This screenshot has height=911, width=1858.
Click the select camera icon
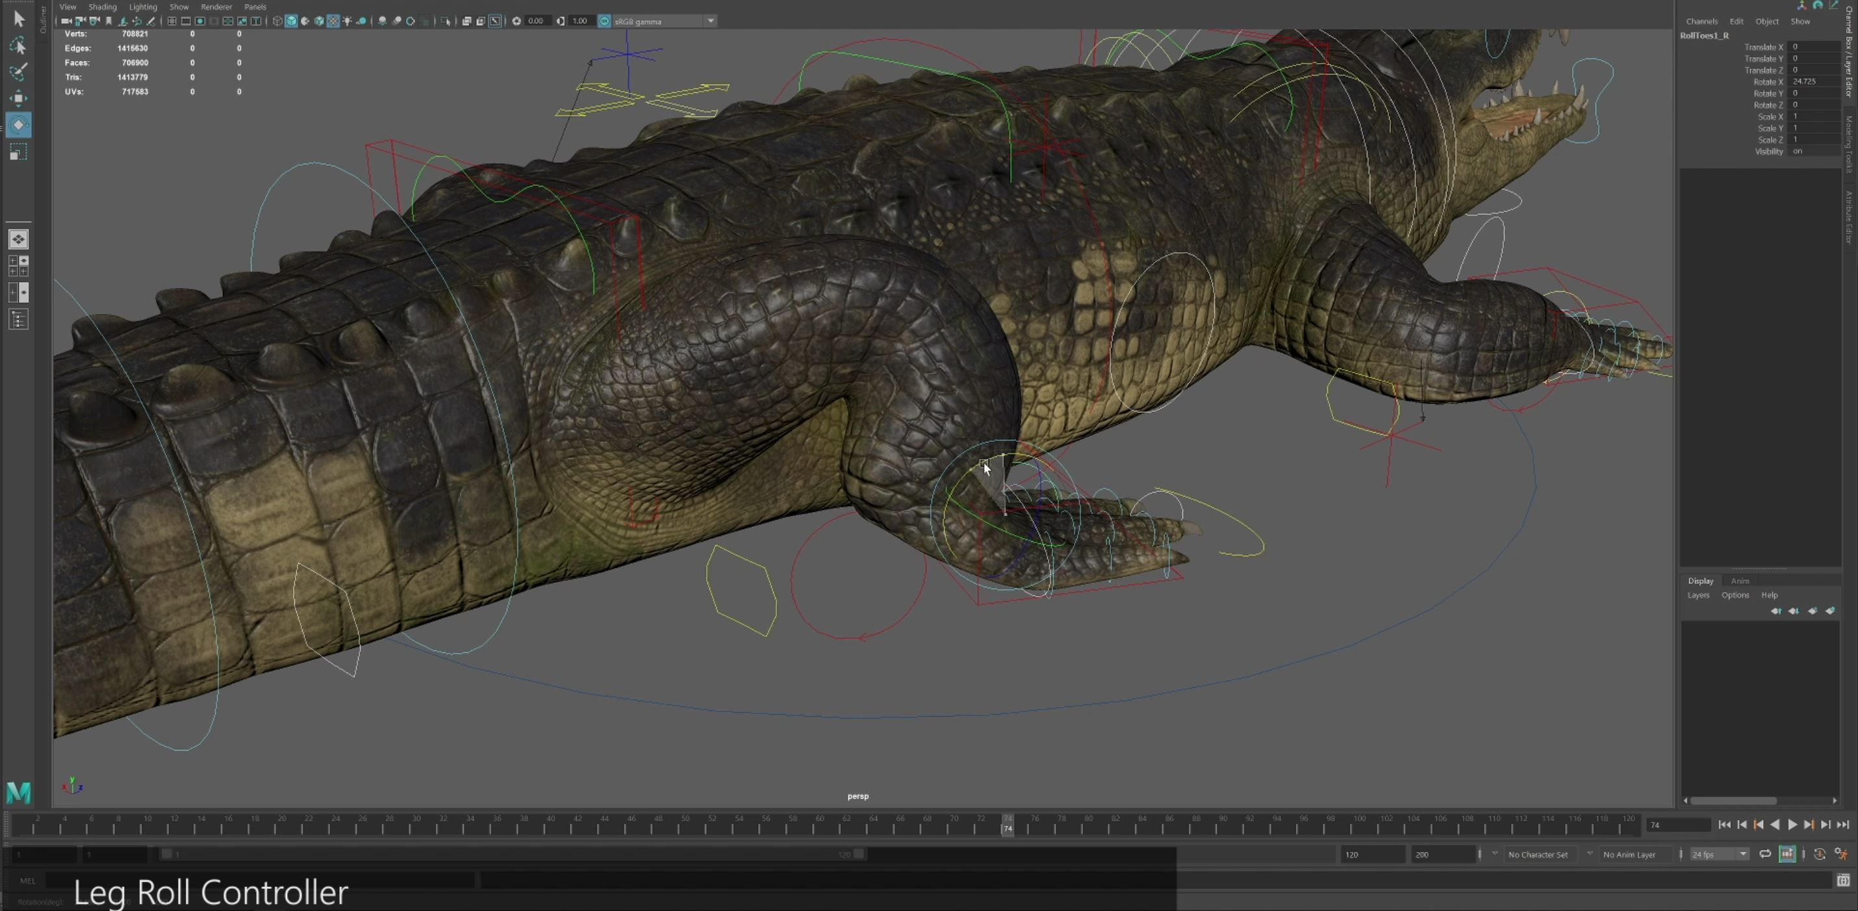(x=66, y=21)
